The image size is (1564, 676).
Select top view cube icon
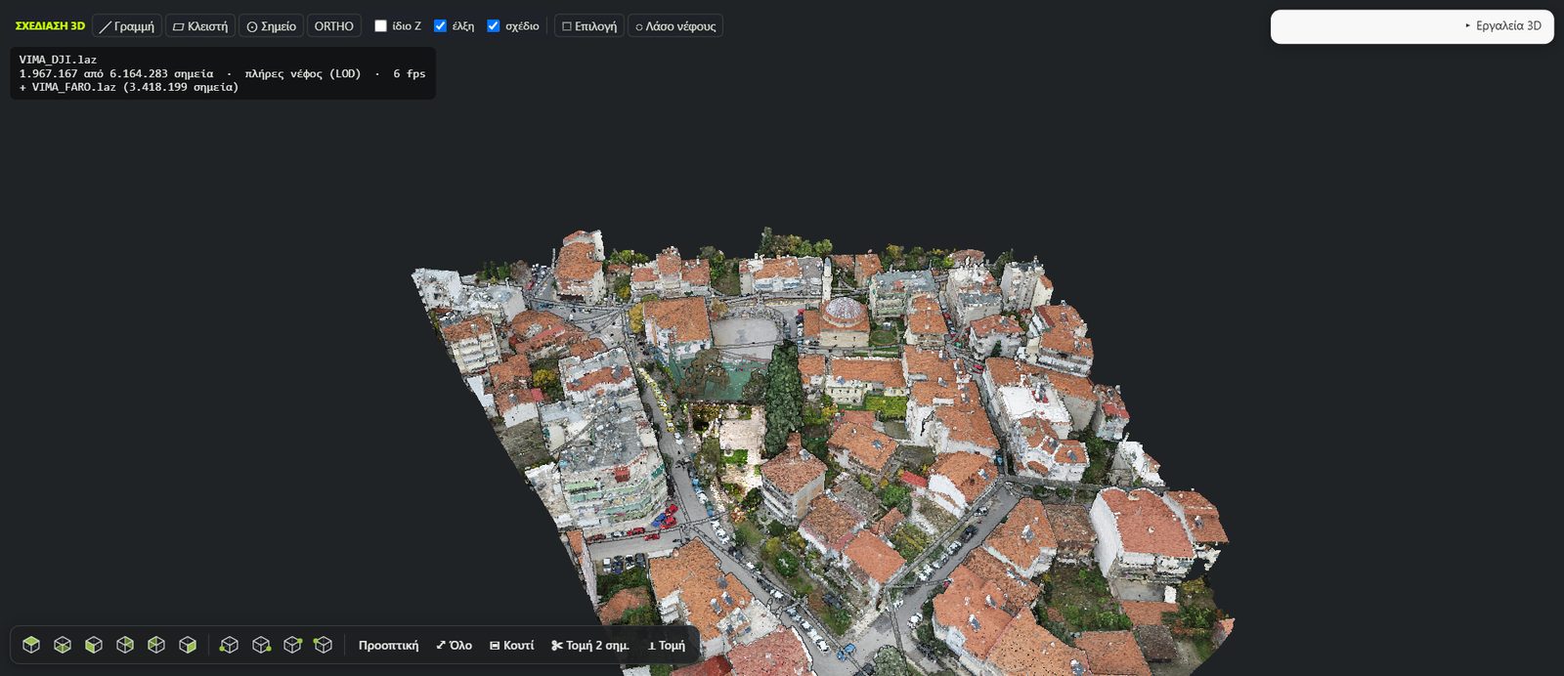tap(31, 645)
